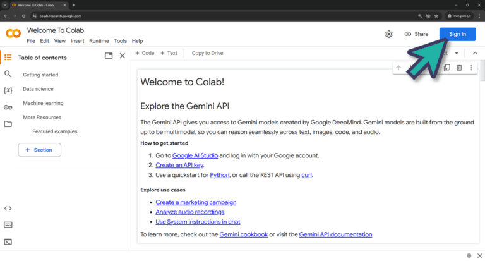Screen dimensions: 485x261
Task: Open the Terminal icon in left sidebar
Action: point(8,241)
